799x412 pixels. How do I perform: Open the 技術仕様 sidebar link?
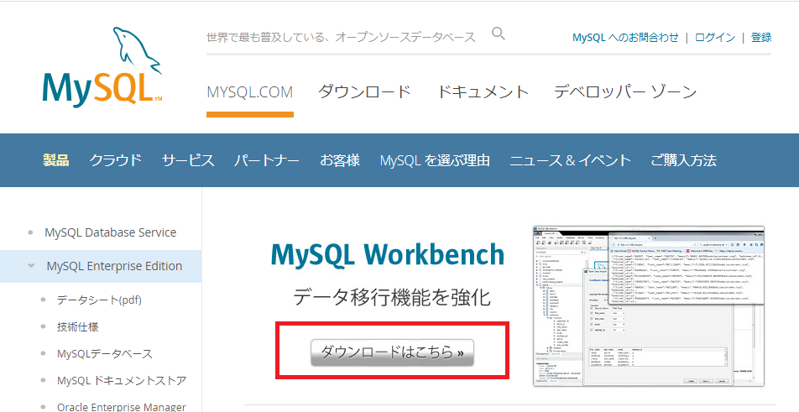(77, 327)
